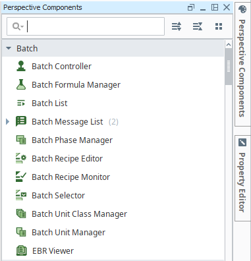Viewport: 251px width, 261px height.
Task: Toggle the panel docking layout button
Action: (x=215, y=7)
